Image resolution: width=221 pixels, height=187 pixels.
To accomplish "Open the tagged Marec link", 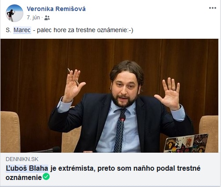I will coord(22,30).
